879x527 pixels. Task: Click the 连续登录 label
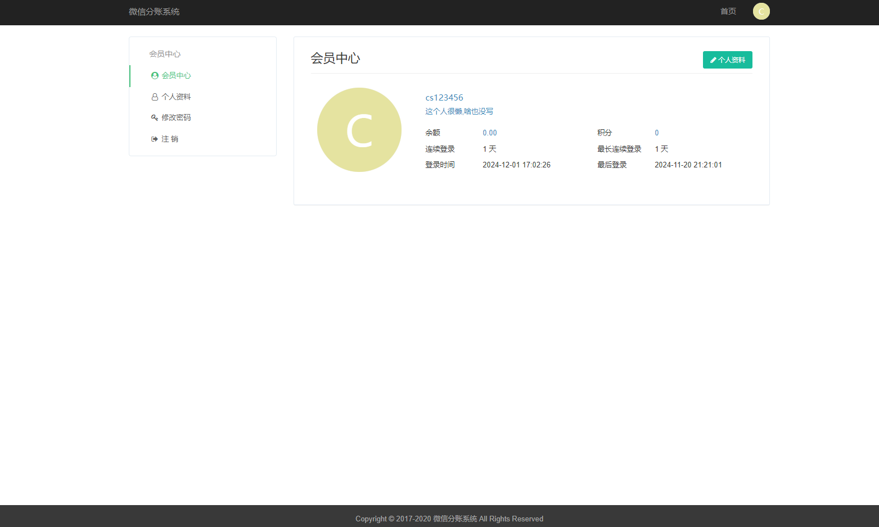point(440,149)
